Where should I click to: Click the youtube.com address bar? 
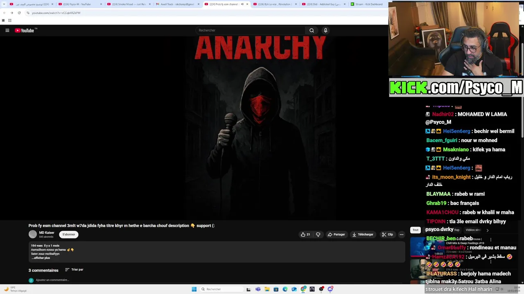pyautogui.click(x=205, y=13)
